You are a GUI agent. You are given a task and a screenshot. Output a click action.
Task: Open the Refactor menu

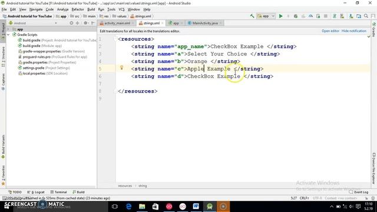pyautogui.click(x=78, y=9)
